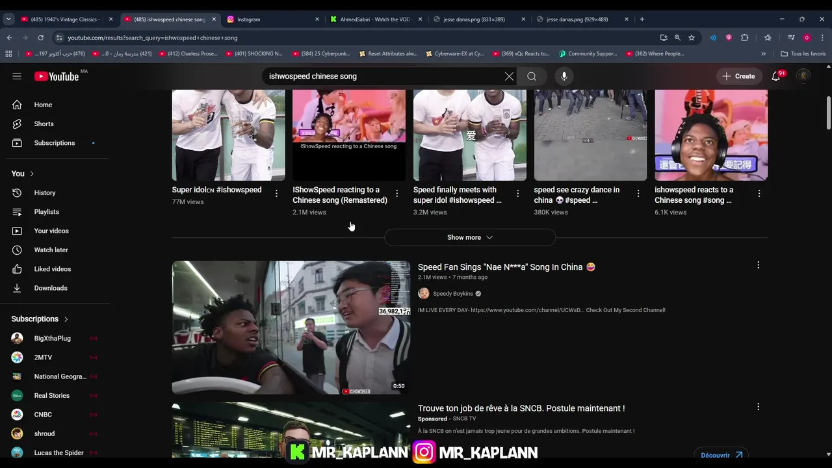Screen dimensions: 832x468
Task: Start voice search with the microphone icon
Action: [564, 76]
